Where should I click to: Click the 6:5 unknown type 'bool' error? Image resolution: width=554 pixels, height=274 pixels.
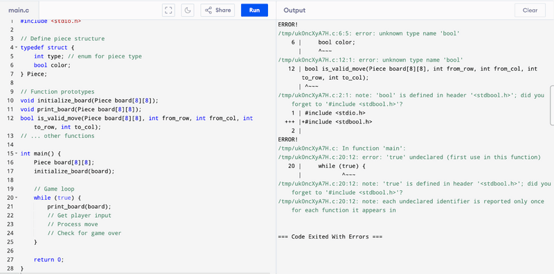coord(368,33)
